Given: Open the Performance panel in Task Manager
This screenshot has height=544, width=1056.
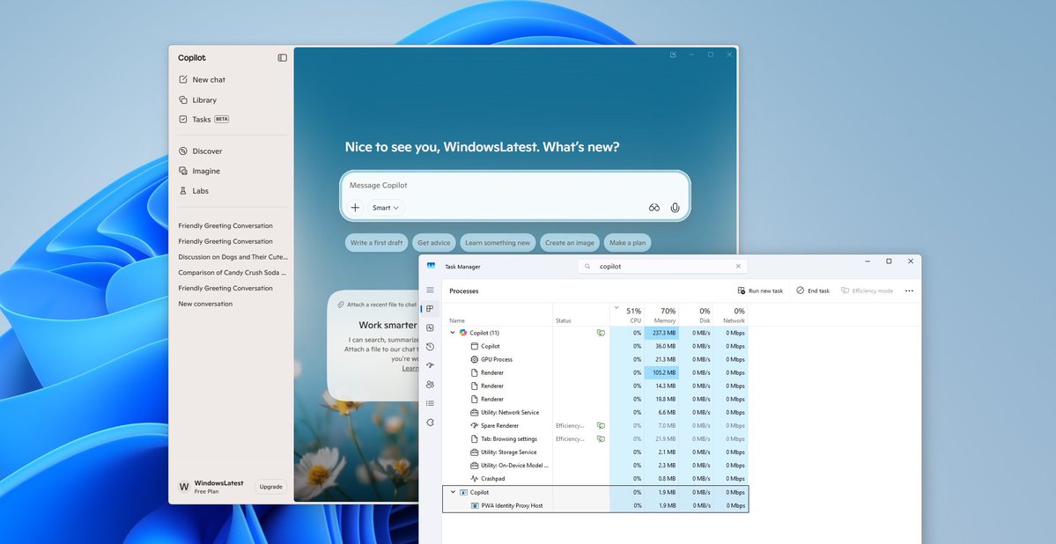Looking at the screenshot, I should click(x=430, y=327).
